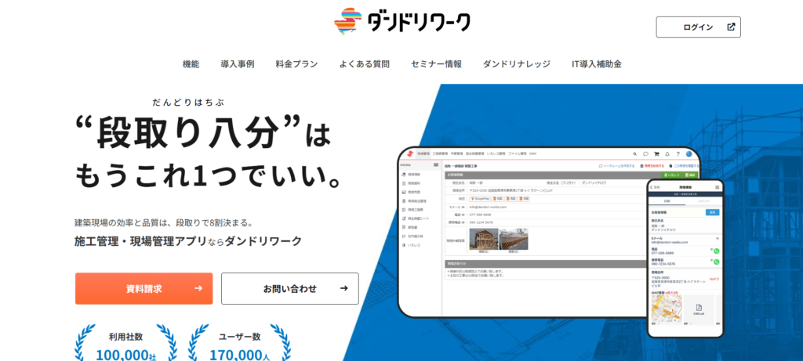This screenshot has height=361, width=803.
Task: Open ダンドリナレッジ in the navigation
Action: [516, 64]
